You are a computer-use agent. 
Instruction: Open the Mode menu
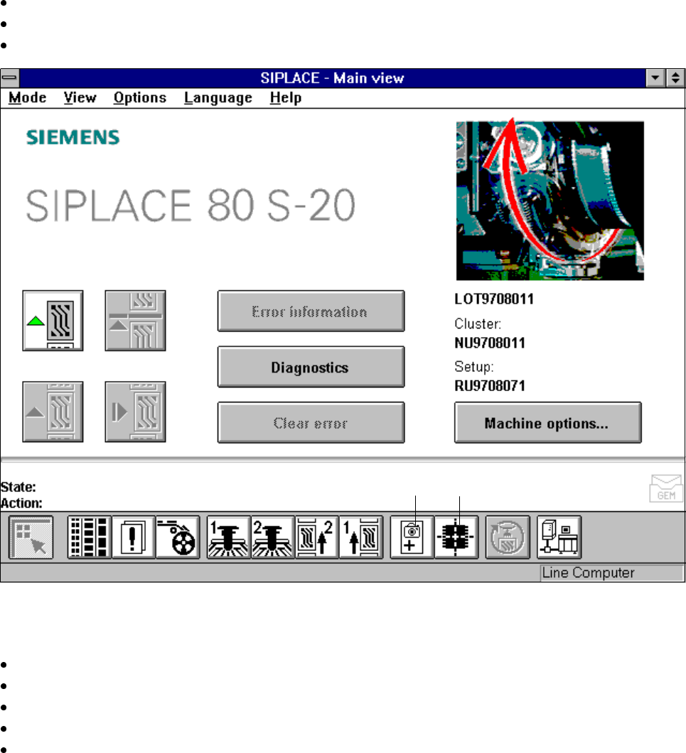[28, 98]
